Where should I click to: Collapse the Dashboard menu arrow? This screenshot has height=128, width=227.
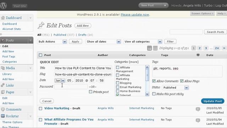click(x=31, y=18)
